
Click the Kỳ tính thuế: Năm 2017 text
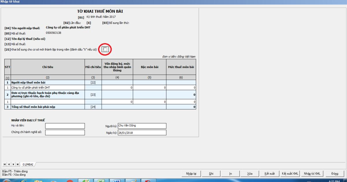coord(101,17)
